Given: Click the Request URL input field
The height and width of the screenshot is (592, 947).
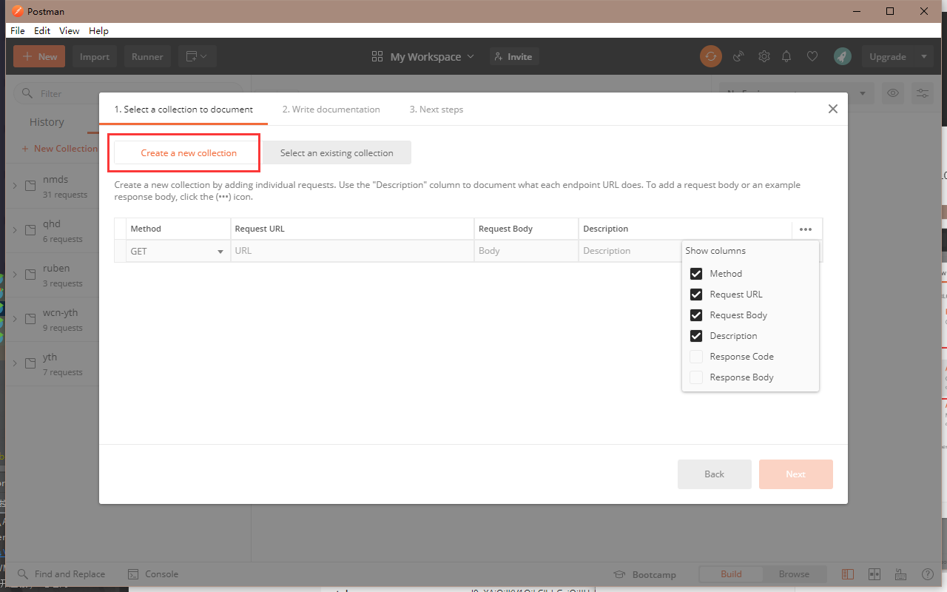Looking at the screenshot, I should pos(352,251).
